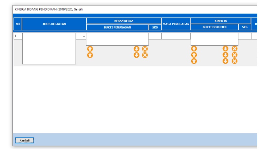
Task: Click the second download arrow under Bukti Dokumen
Action: point(225,55)
